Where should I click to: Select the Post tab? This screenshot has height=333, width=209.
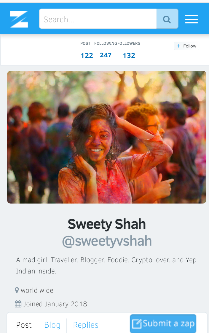point(24,325)
